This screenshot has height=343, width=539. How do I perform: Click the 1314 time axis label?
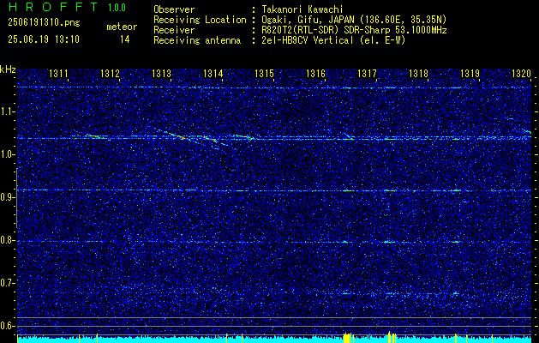213,73
